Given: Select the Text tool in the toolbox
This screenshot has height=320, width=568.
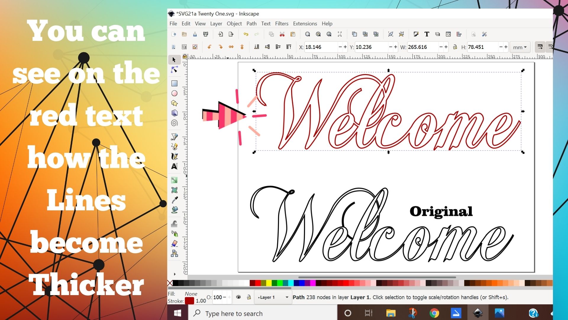Looking at the screenshot, I should tap(174, 166).
